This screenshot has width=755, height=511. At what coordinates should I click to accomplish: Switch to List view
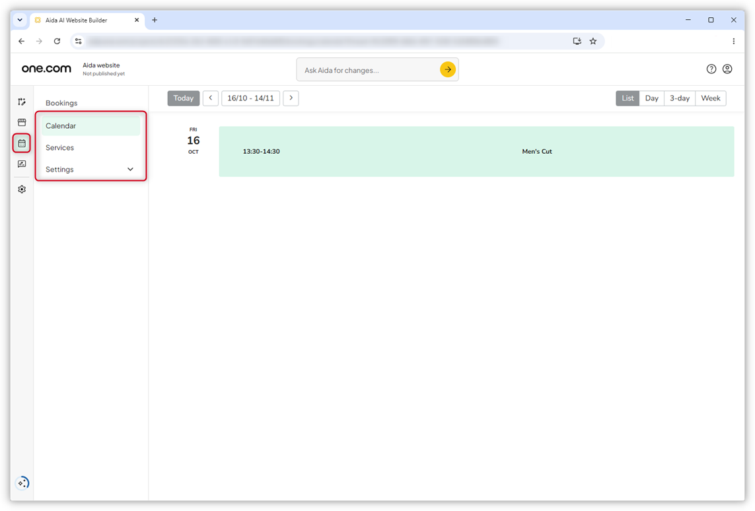628,98
